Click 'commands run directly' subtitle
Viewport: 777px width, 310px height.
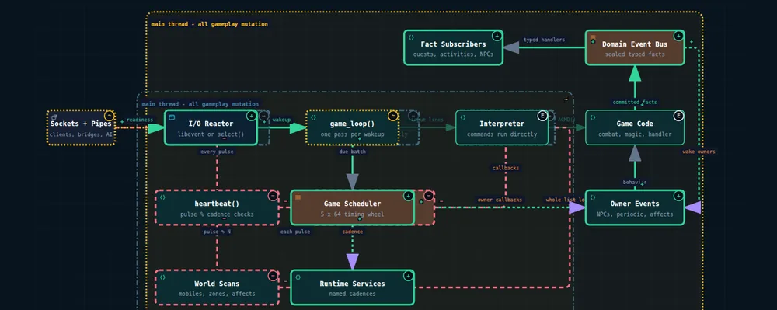tap(502, 134)
